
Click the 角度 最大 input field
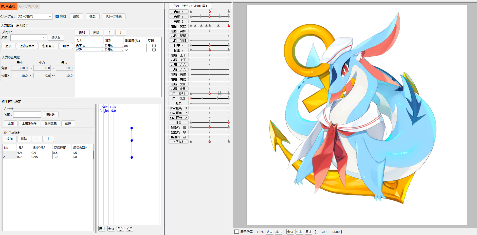tap(65, 68)
